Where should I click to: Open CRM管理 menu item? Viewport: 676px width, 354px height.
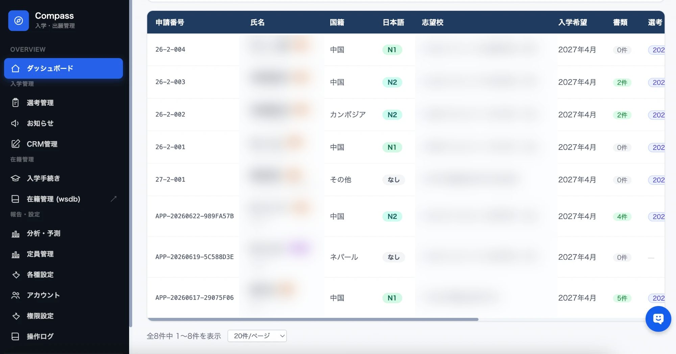pyautogui.click(x=64, y=144)
